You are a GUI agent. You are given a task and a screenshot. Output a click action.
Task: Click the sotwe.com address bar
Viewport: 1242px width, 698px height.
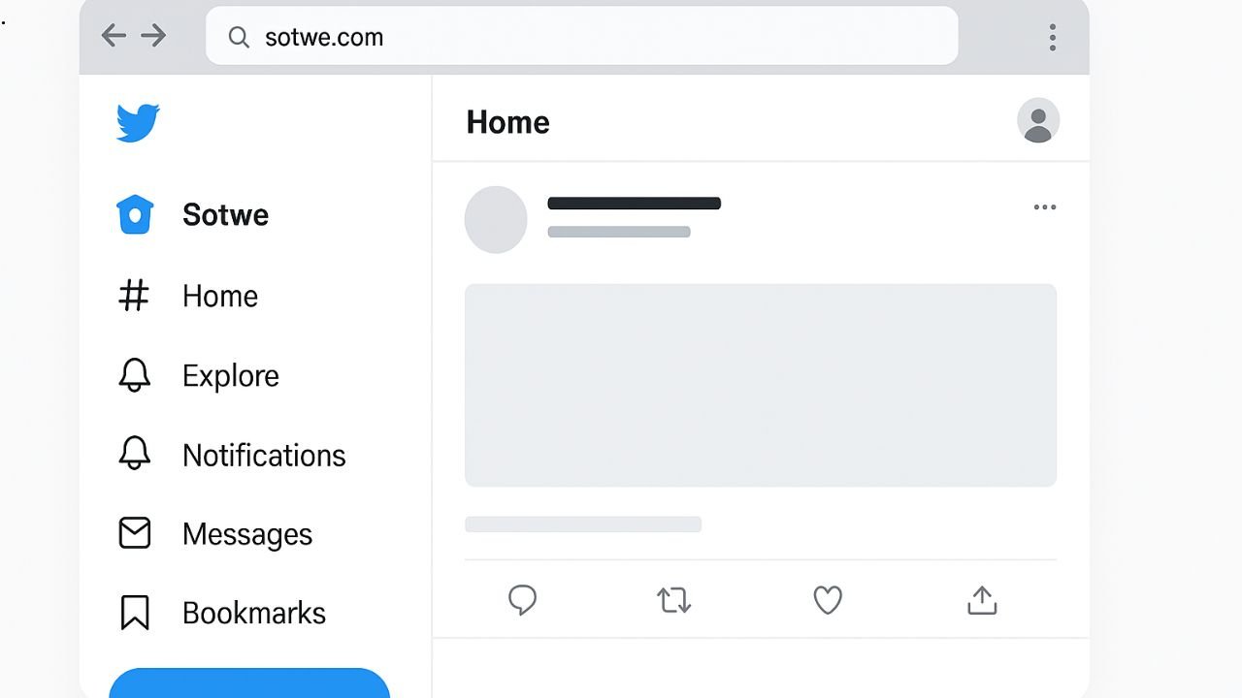point(582,37)
